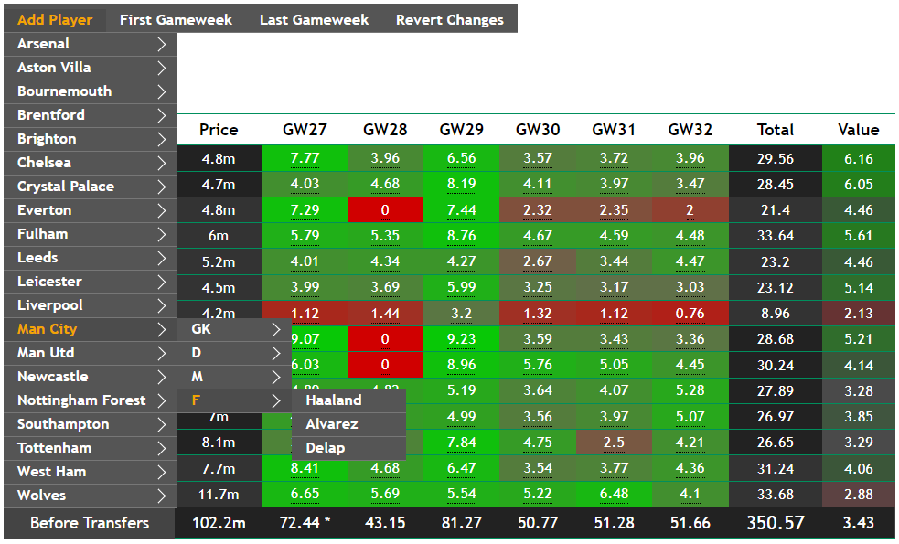The width and height of the screenshot is (899, 544).
Task: Click the Price column header
Action: pyautogui.click(x=219, y=130)
